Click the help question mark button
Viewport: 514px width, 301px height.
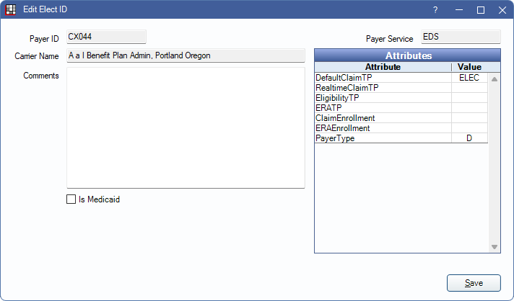pyautogui.click(x=435, y=10)
